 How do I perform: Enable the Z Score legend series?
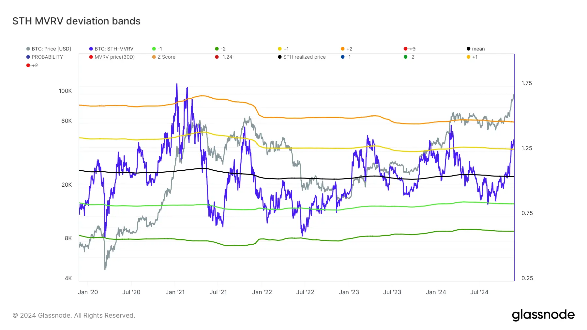coord(164,57)
